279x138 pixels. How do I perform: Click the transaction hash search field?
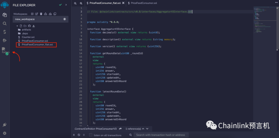(161, 135)
